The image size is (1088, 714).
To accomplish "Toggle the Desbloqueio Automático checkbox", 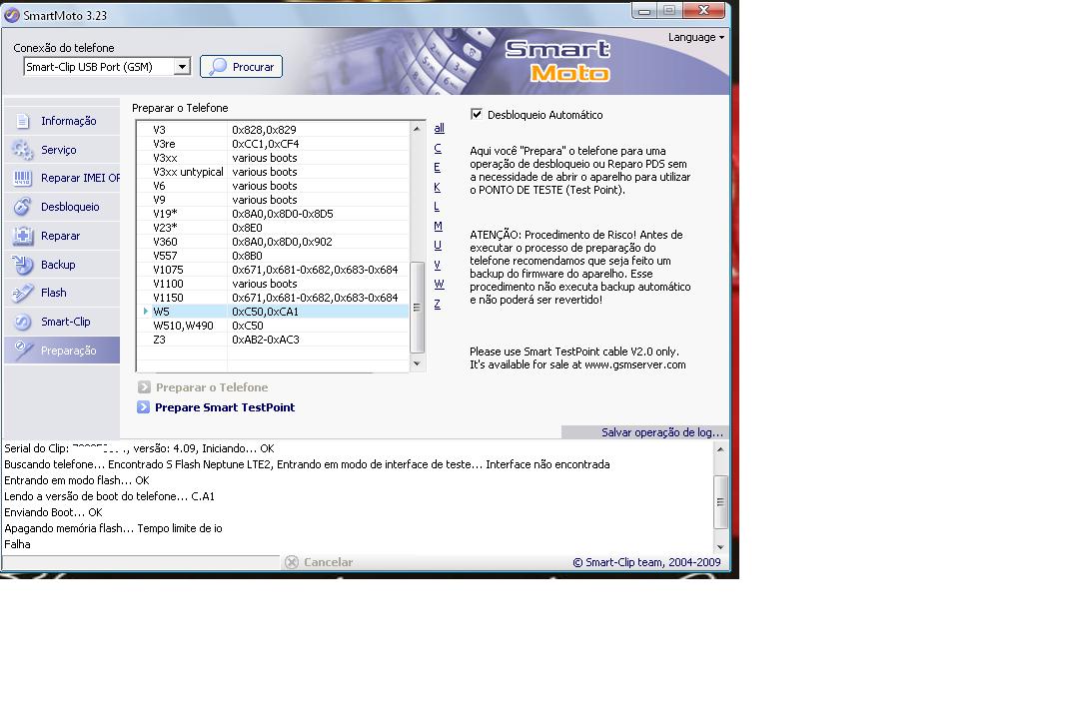I will click(477, 115).
